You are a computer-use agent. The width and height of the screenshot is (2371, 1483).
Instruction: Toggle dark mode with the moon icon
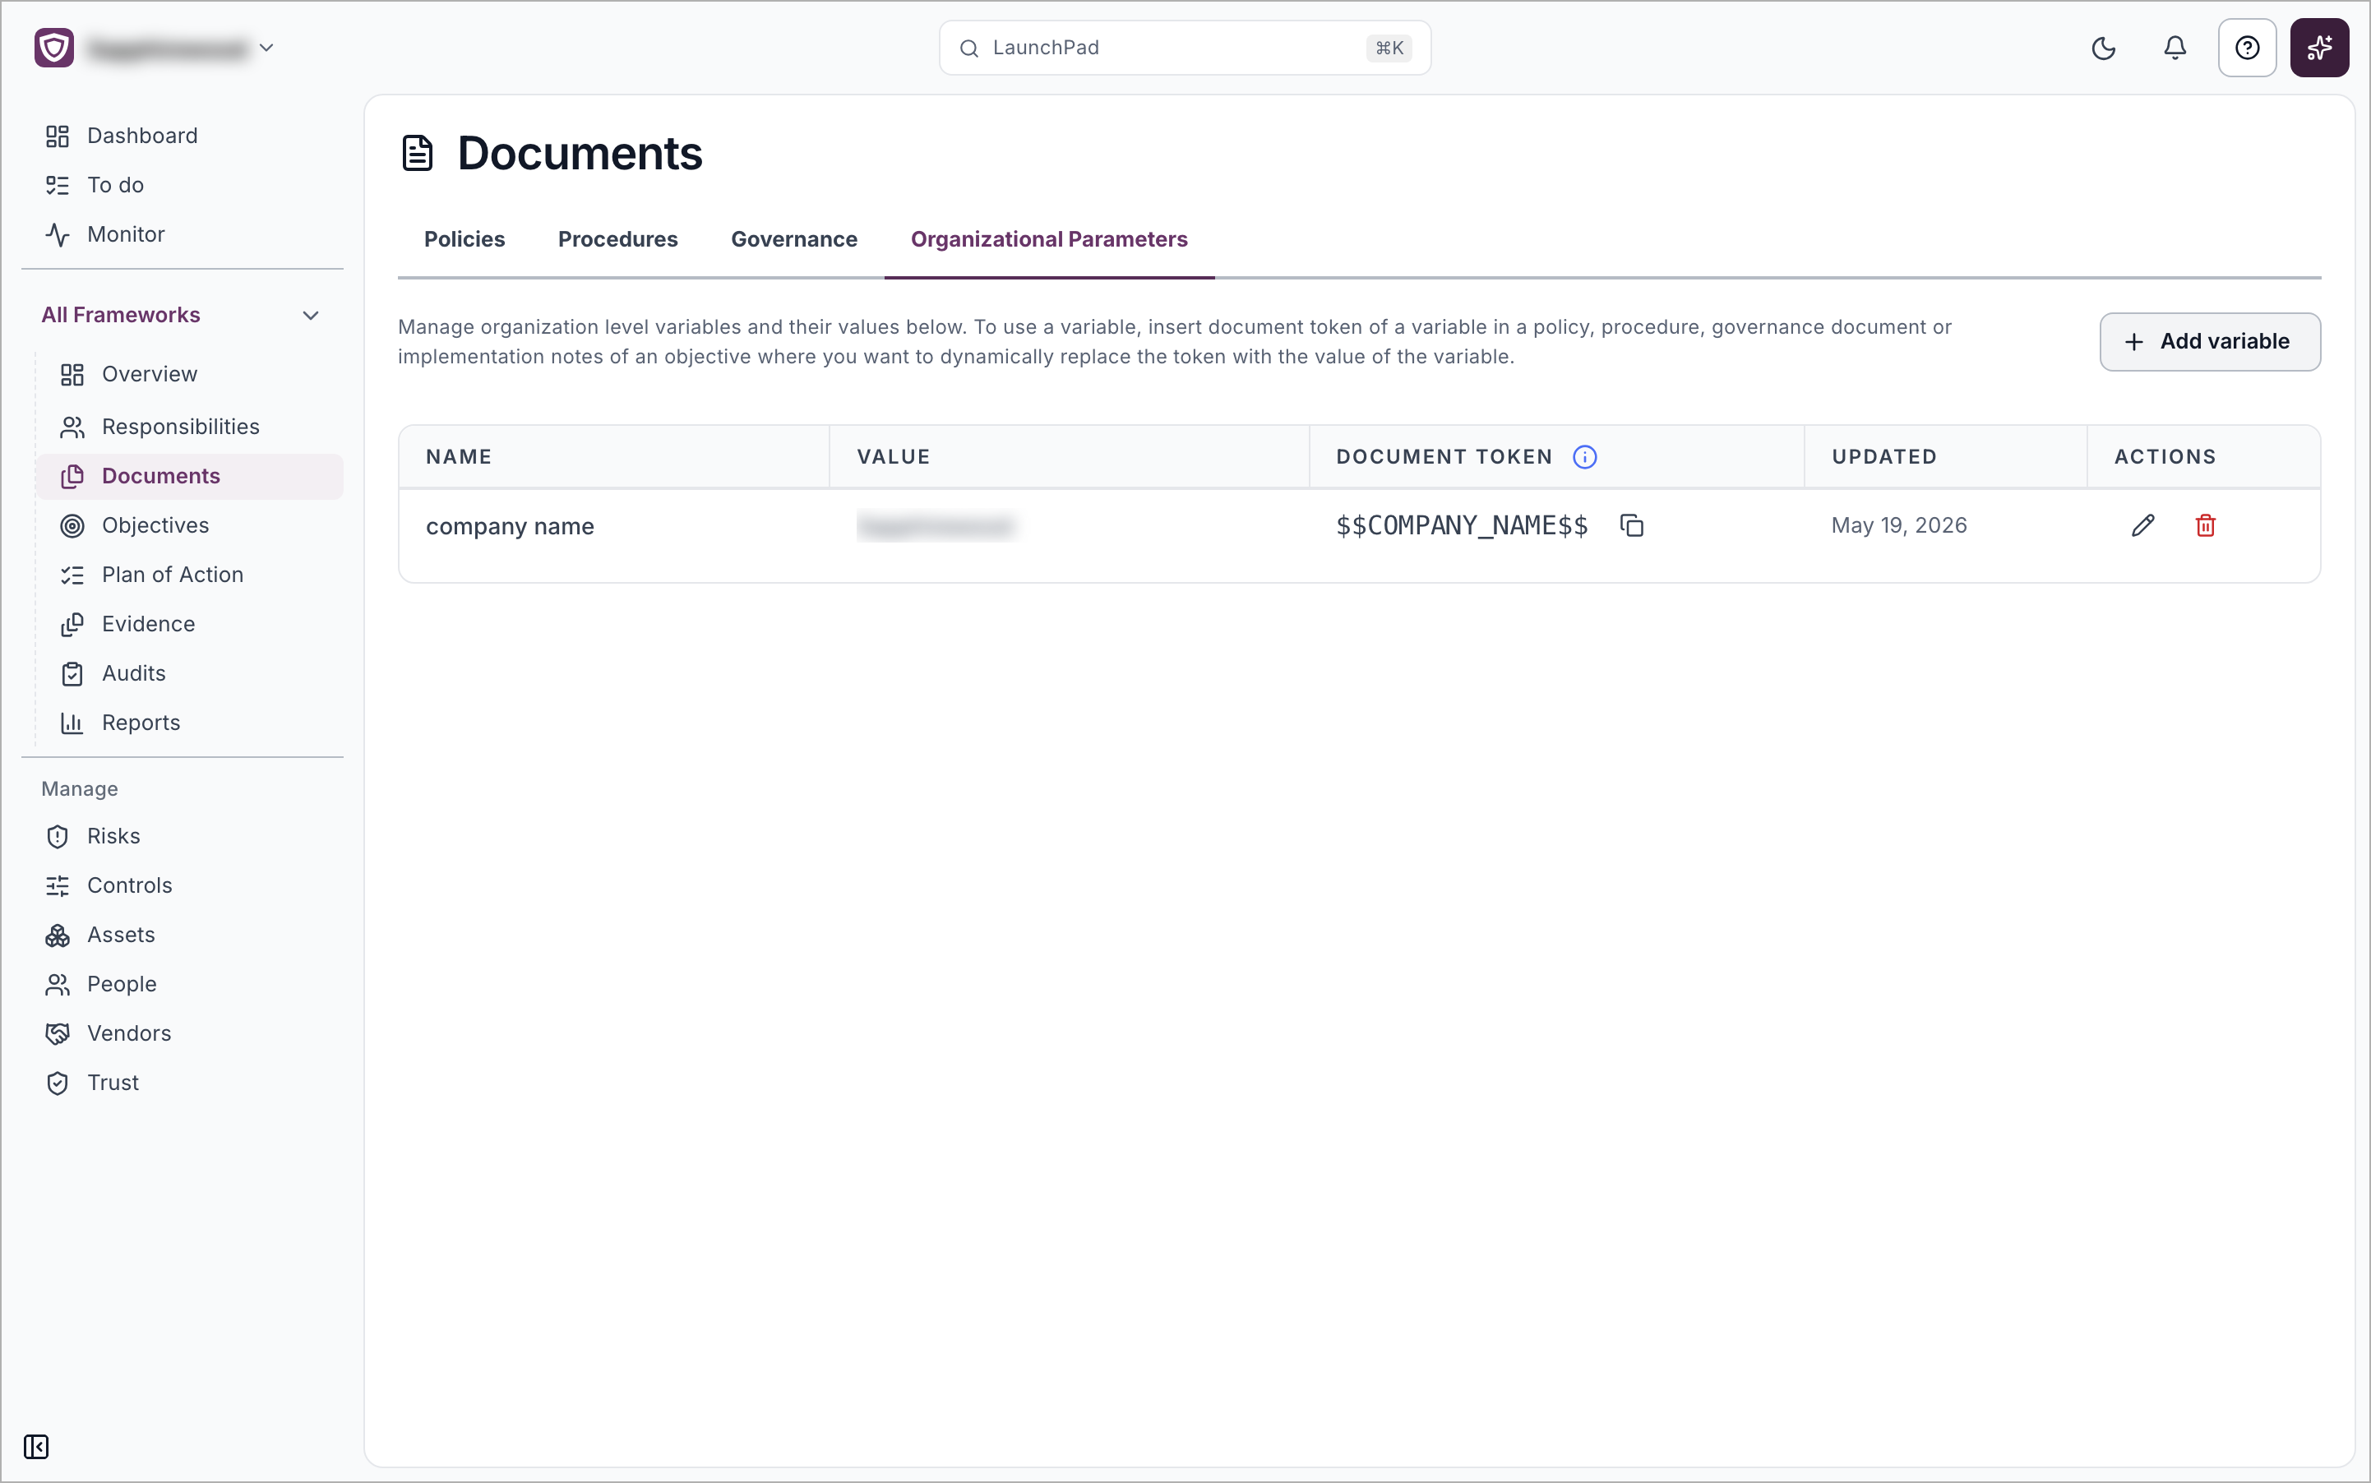pyautogui.click(x=2103, y=48)
